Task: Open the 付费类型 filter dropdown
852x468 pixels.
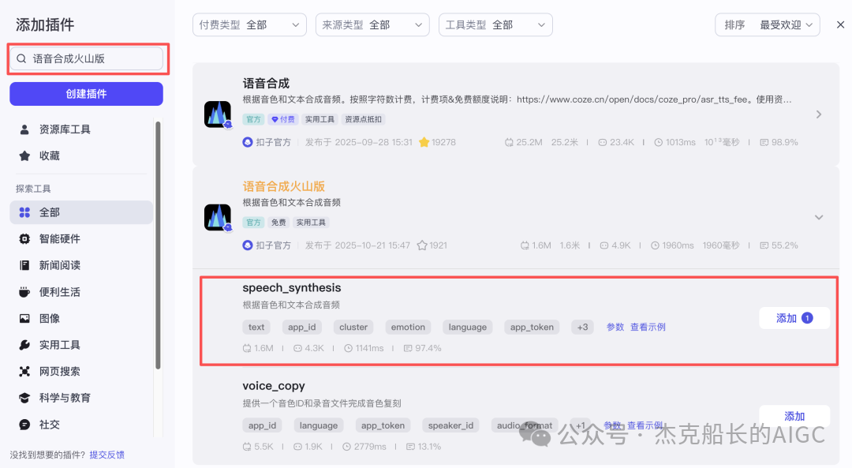Action: click(x=249, y=25)
